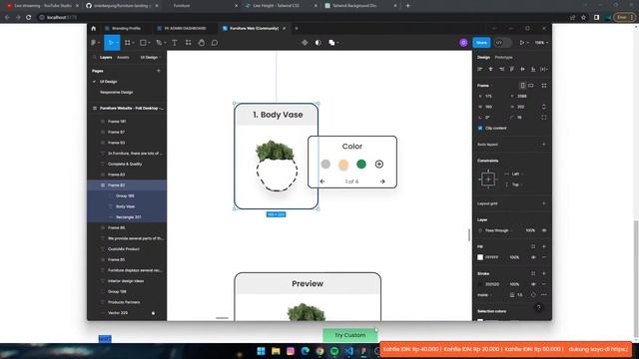639x359 pixels.
Task: Click the Align horizontal centers icon
Action: coord(490,69)
